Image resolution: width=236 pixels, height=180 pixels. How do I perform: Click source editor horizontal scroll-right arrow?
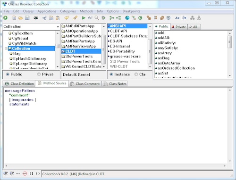coord(225,165)
